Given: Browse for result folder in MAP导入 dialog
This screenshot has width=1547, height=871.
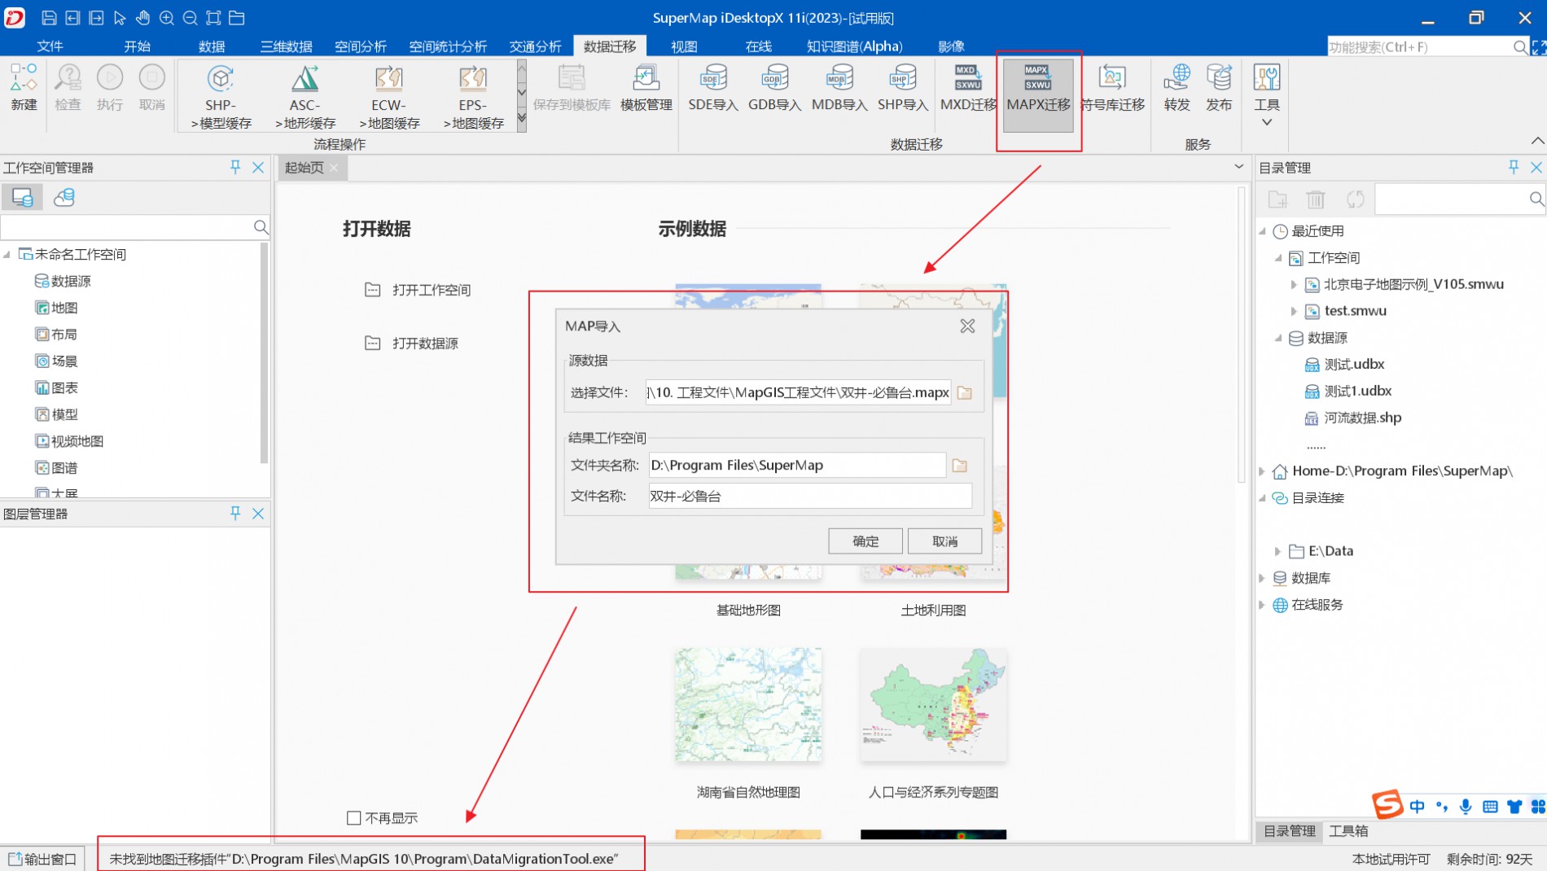Looking at the screenshot, I should (960, 465).
